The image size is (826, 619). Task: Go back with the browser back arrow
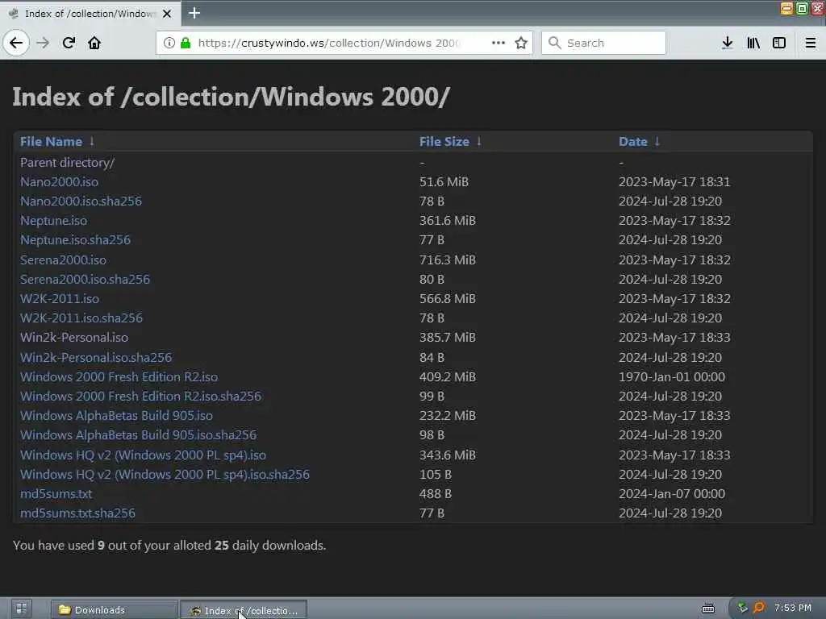[x=16, y=43]
